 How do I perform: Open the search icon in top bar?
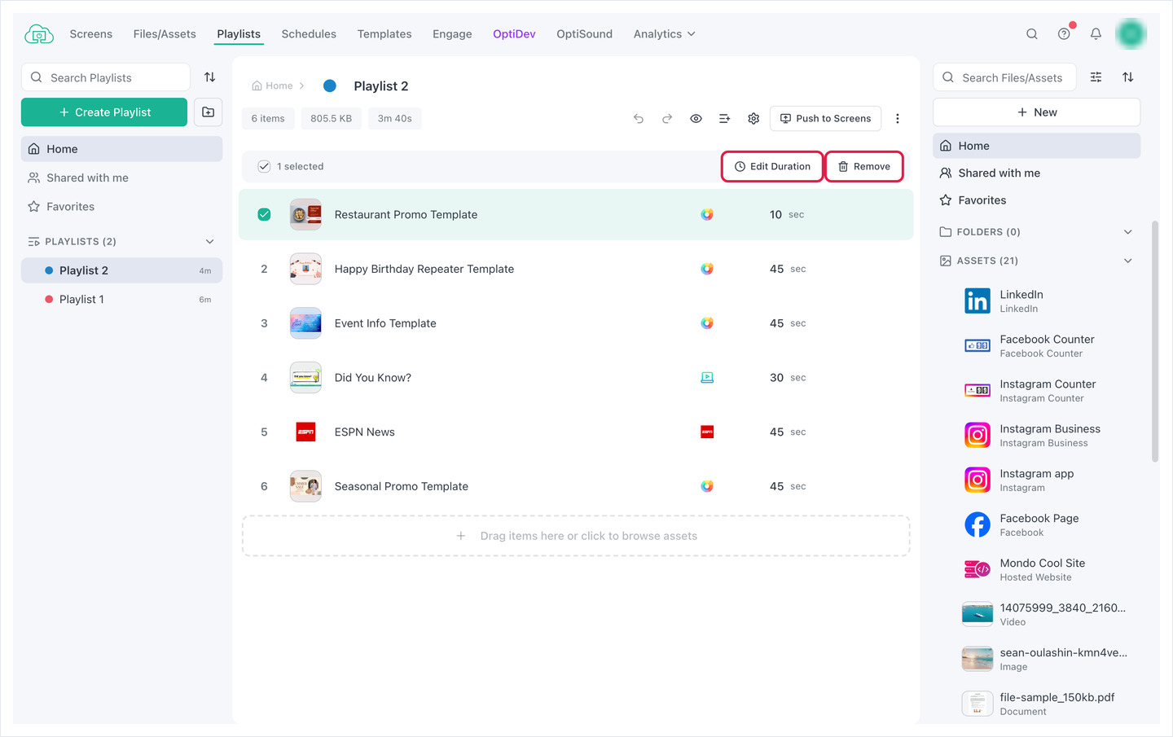click(x=1032, y=34)
